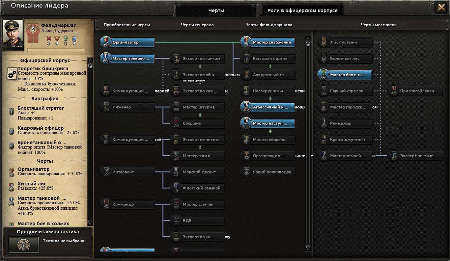Choose the Эксперт по зиме trait
This screenshot has height=261, width=450.
tap(415, 156)
